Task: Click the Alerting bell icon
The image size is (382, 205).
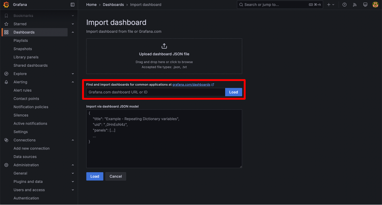Action: coord(6,82)
